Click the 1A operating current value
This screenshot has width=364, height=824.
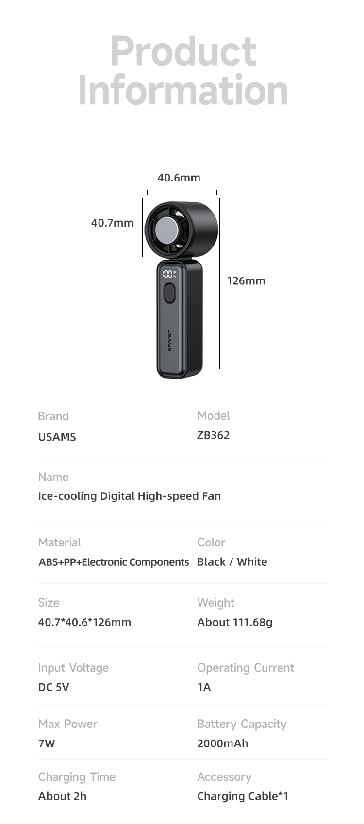pos(204,687)
